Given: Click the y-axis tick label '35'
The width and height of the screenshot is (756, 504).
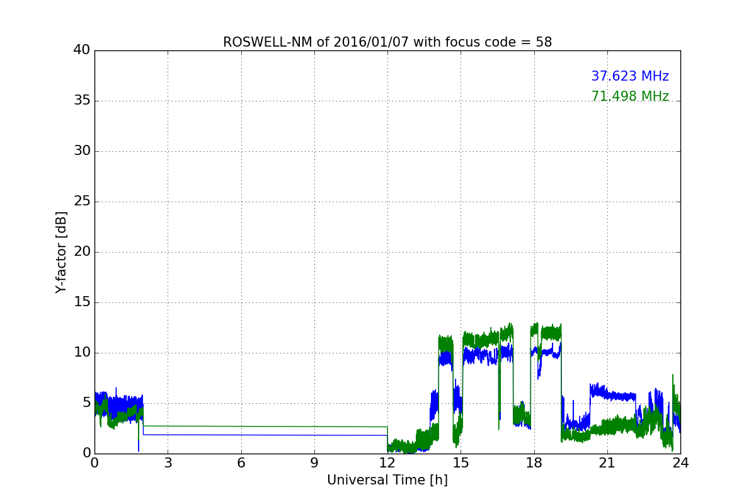Looking at the screenshot, I should tap(82, 101).
